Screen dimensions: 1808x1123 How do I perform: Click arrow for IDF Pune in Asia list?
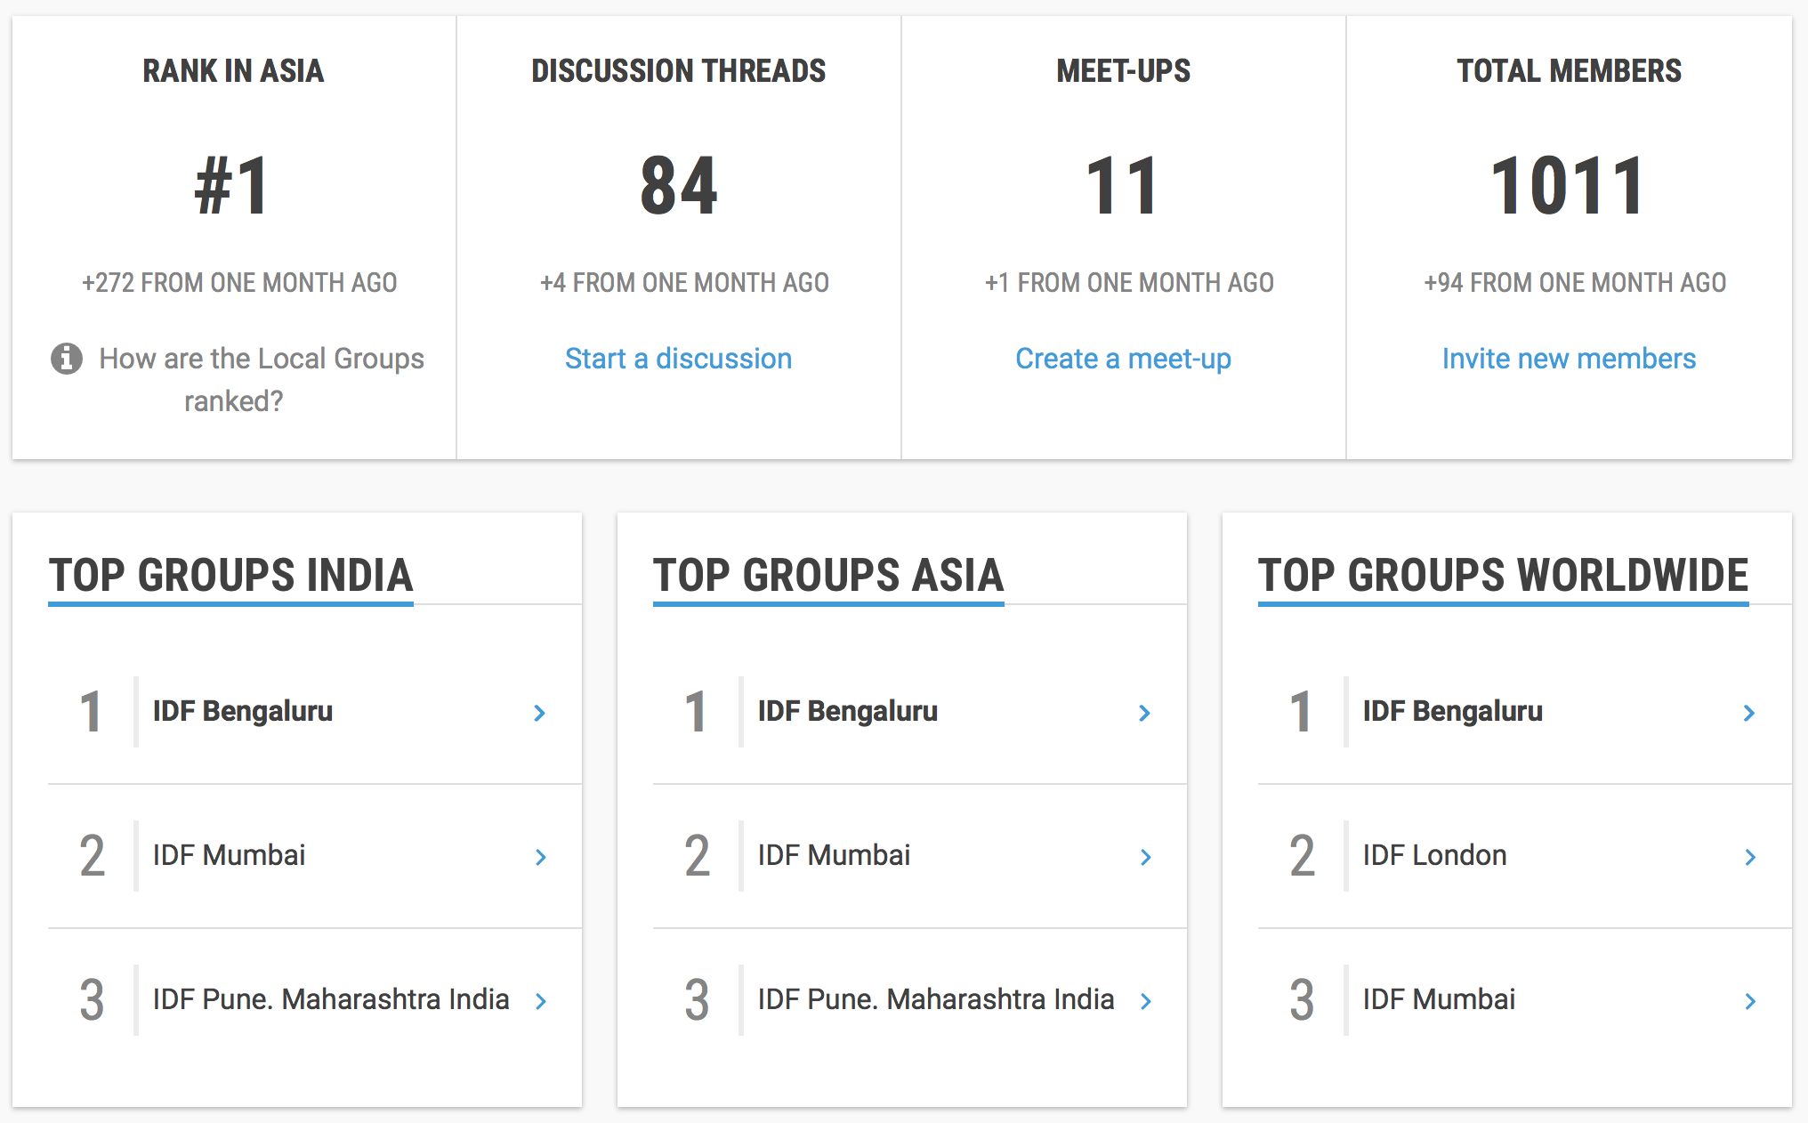pos(1145,1001)
